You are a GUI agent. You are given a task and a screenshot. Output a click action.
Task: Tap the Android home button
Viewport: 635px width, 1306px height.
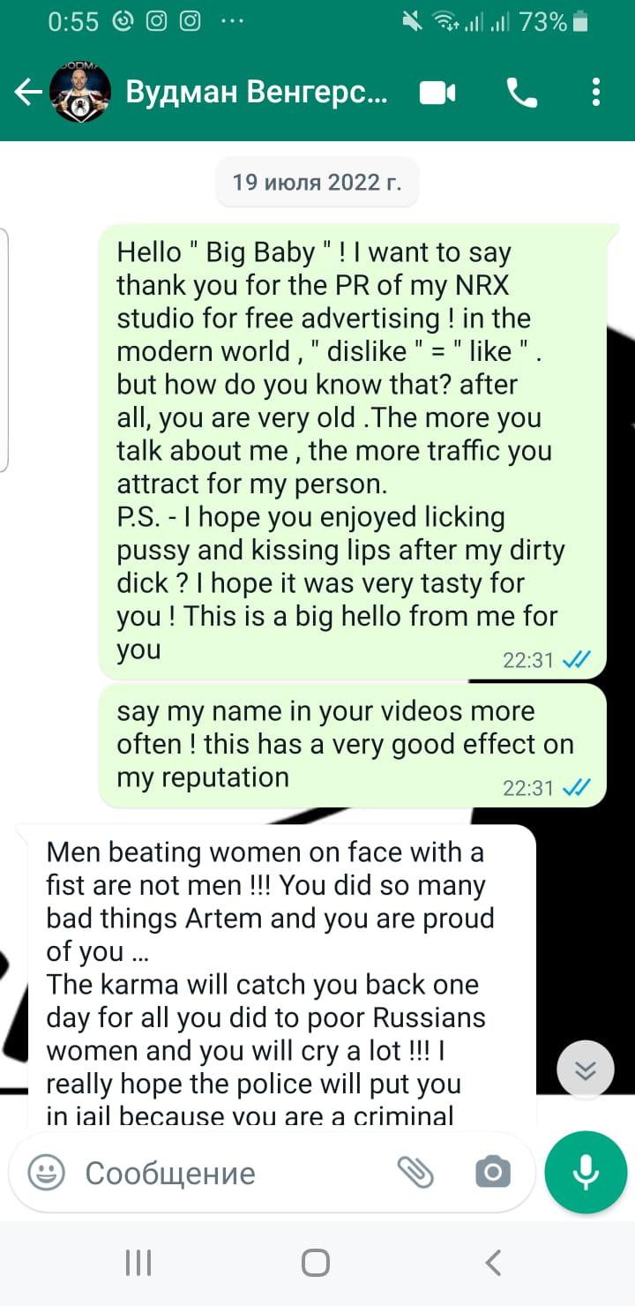pos(316,1263)
